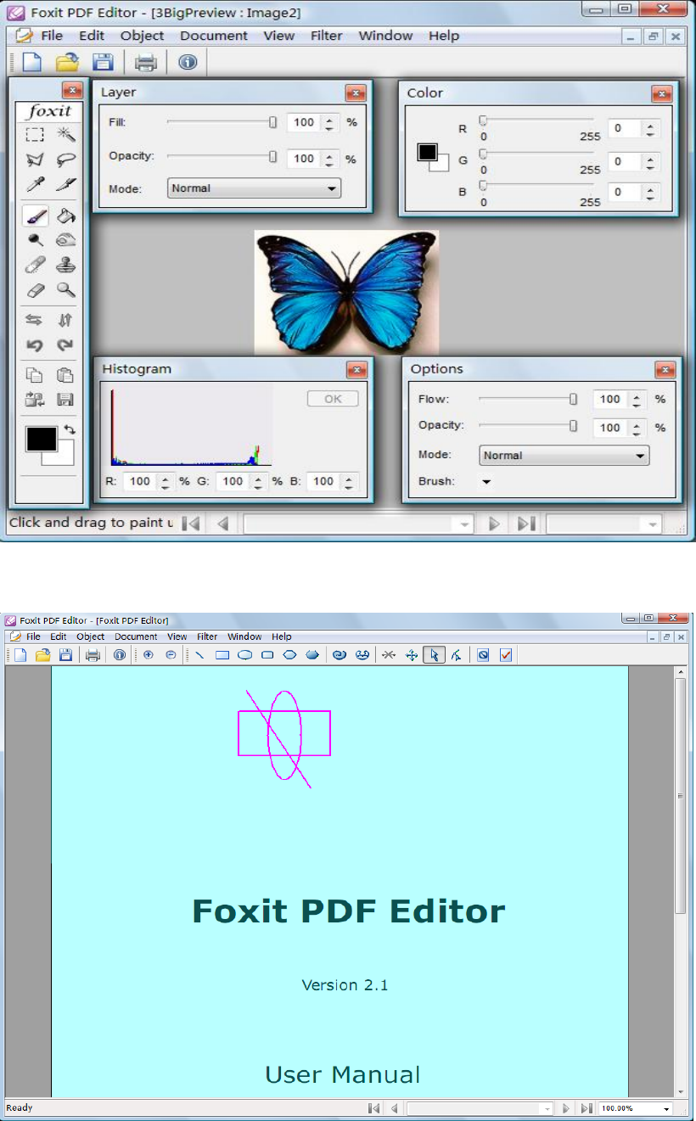The width and height of the screenshot is (696, 1121).
Task: Open the Object menu in the 3BigPreview window
Action: click(142, 36)
